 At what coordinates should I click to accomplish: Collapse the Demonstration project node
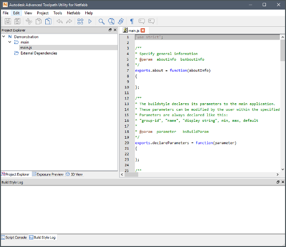[x=4, y=37]
